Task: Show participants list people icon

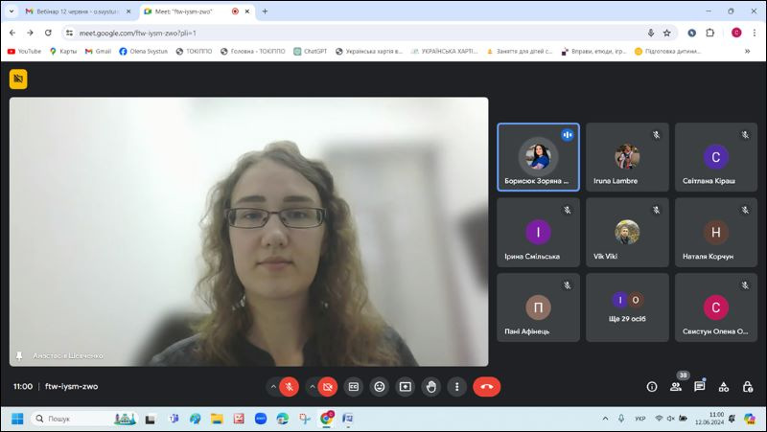Action: pos(676,387)
